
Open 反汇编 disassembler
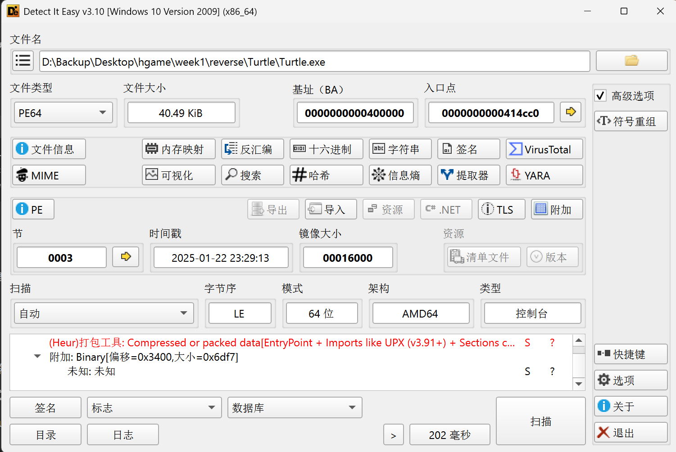point(253,149)
